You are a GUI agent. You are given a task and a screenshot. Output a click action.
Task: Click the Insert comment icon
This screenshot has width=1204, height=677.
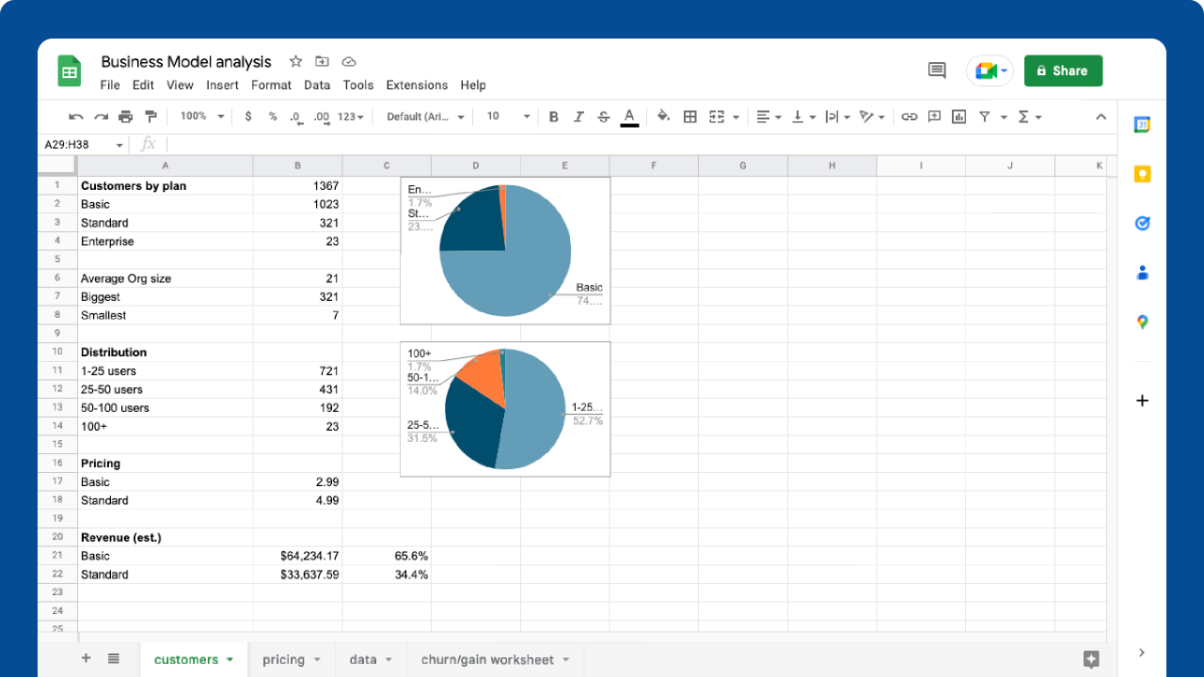[934, 116]
